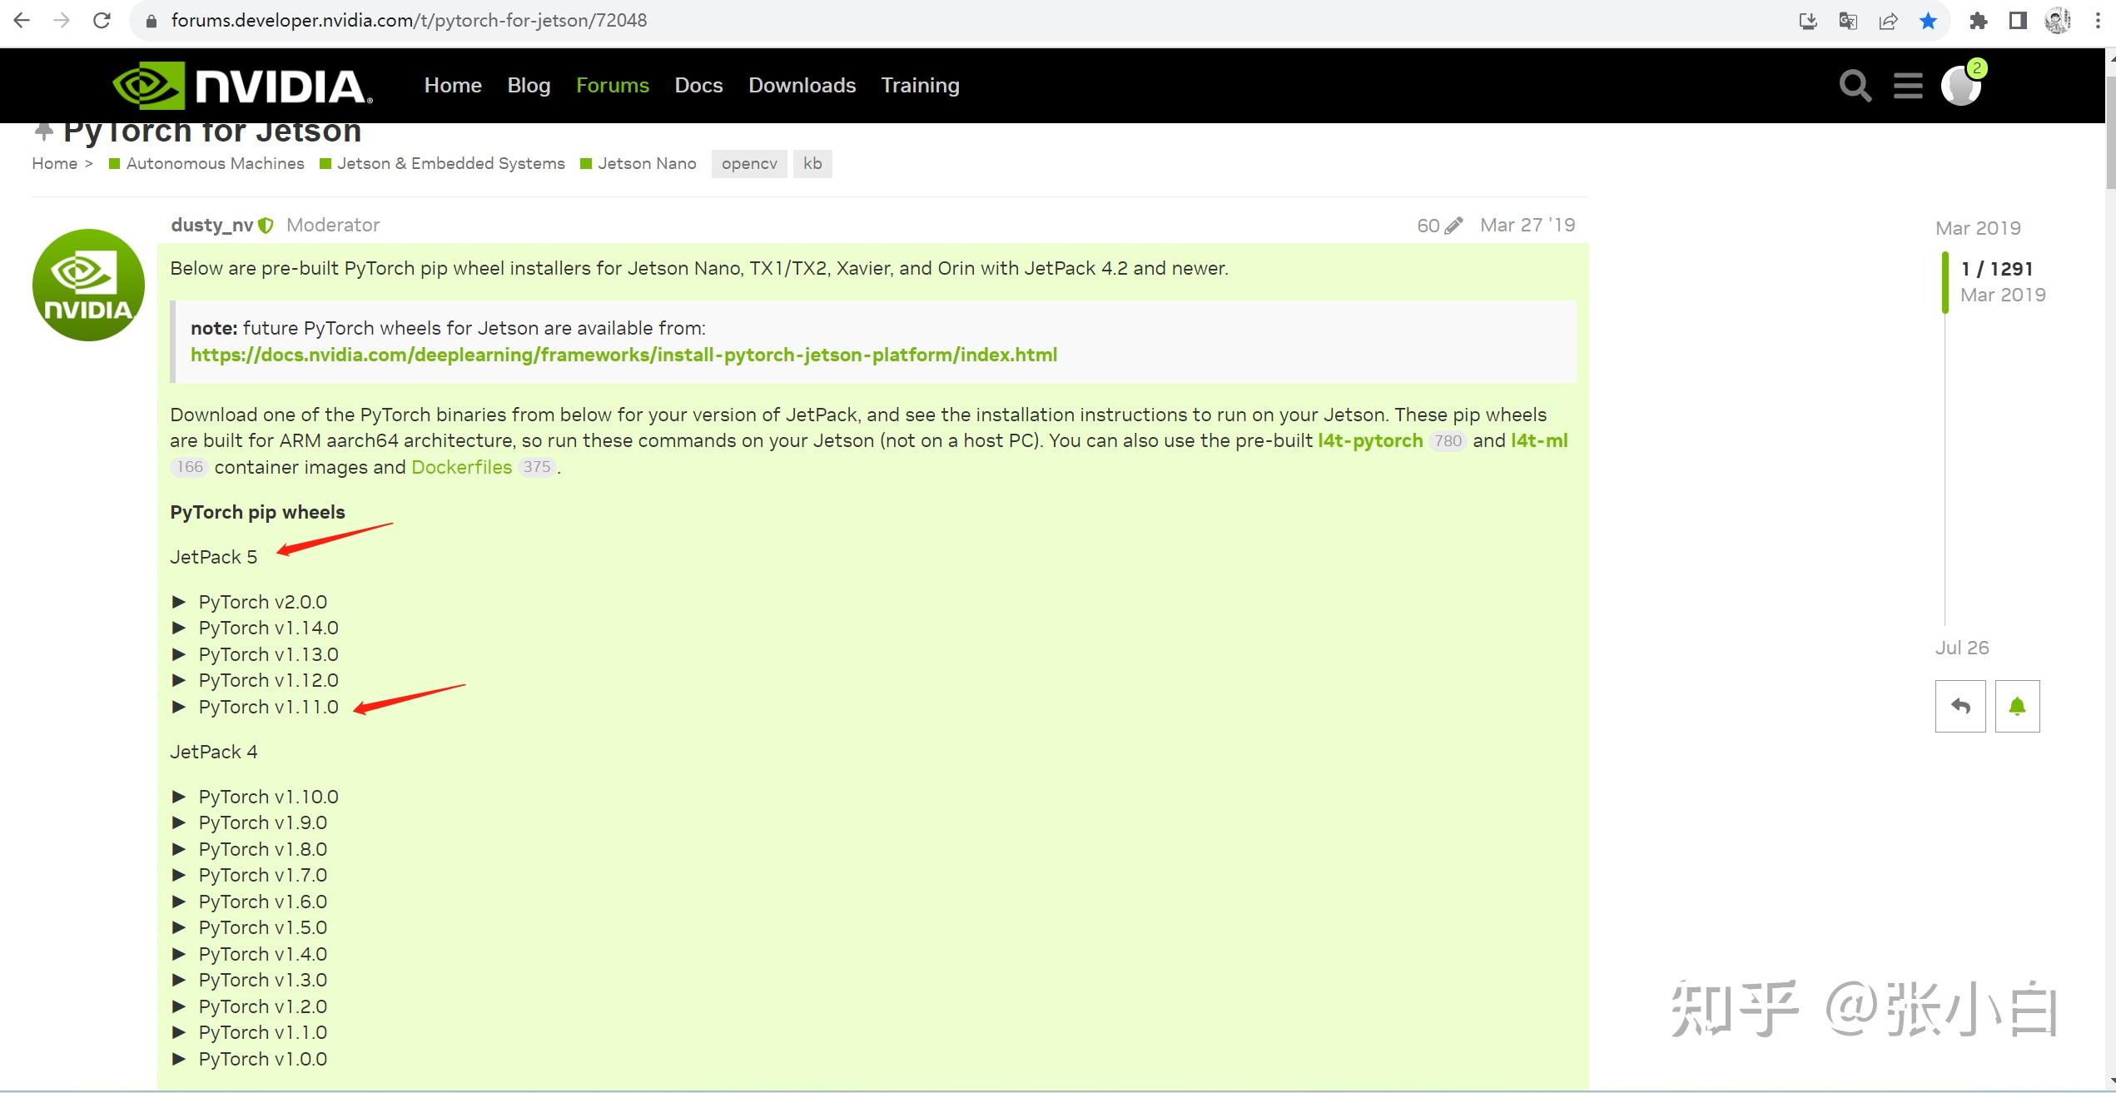Open the Forums navigation tab
This screenshot has height=1093, width=2116.
point(612,86)
